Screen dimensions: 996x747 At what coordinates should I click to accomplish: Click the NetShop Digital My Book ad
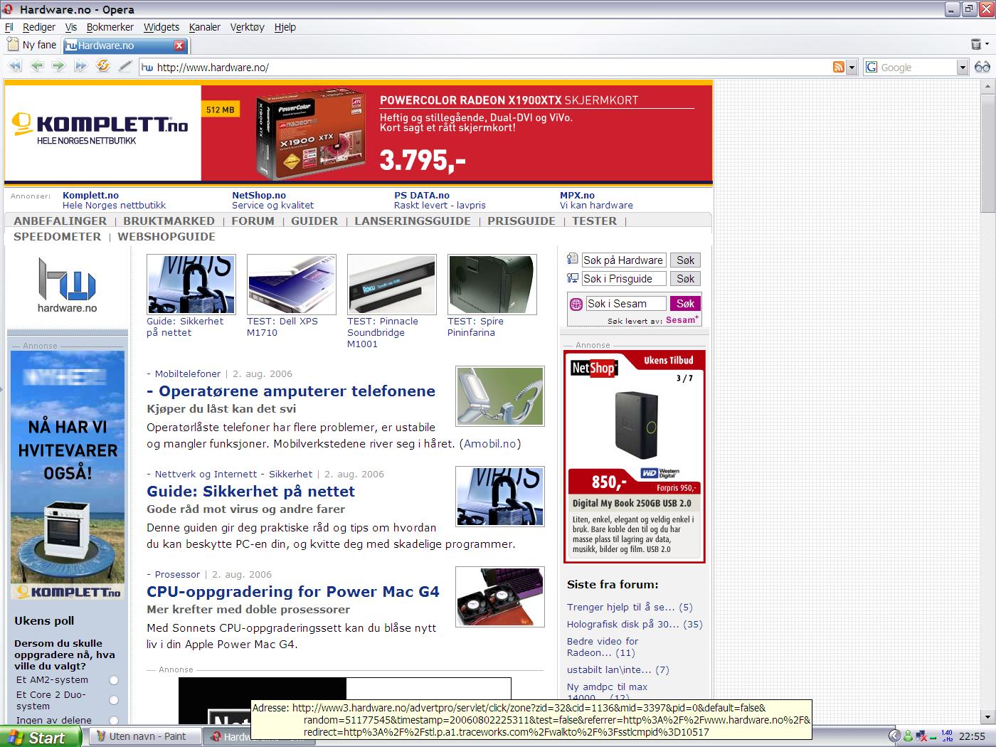(x=634, y=457)
